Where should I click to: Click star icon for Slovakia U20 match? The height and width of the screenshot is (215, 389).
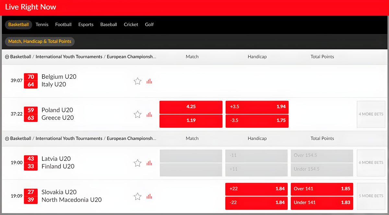pyautogui.click(x=137, y=196)
